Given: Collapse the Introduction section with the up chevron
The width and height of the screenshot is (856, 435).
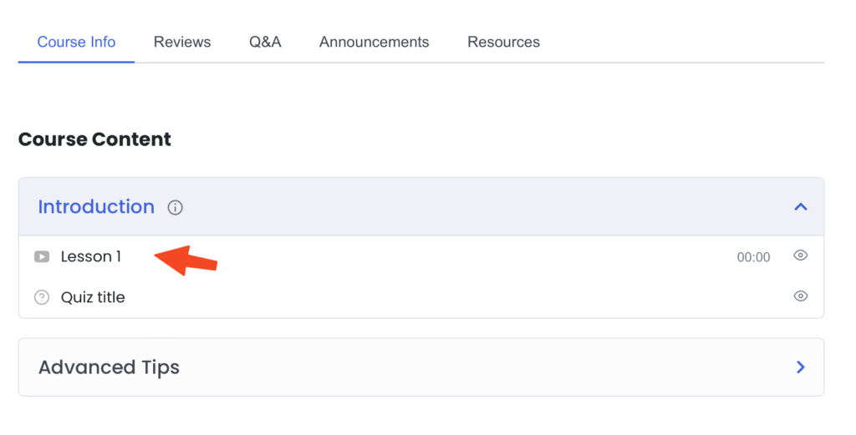Looking at the screenshot, I should pos(800,206).
